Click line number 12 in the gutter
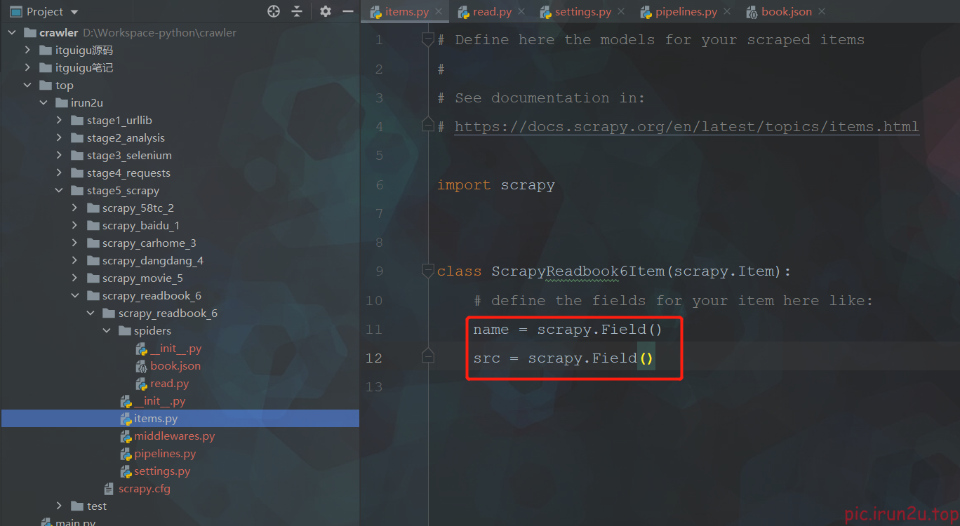960x526 pixels. pos(374,358)
